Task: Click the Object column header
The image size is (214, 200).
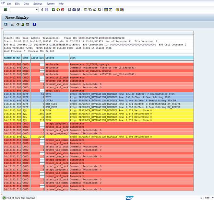Action: (57, 58)
